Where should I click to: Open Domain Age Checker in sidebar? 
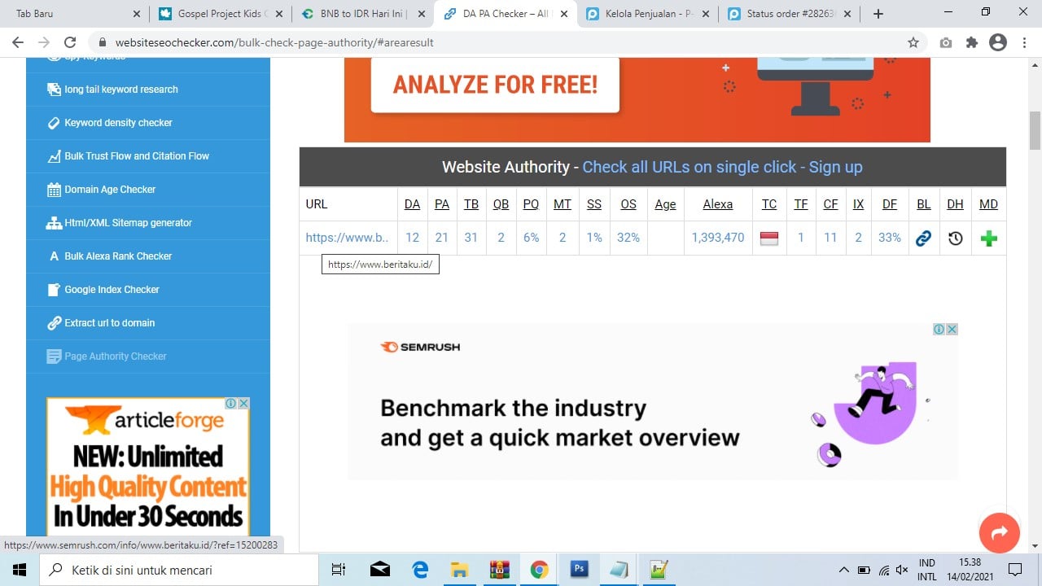(x=110, y=190)
